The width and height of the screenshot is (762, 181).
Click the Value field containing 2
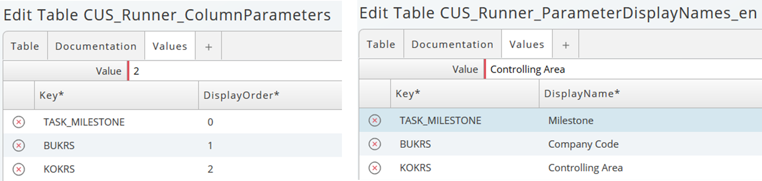tap(235, 71)
